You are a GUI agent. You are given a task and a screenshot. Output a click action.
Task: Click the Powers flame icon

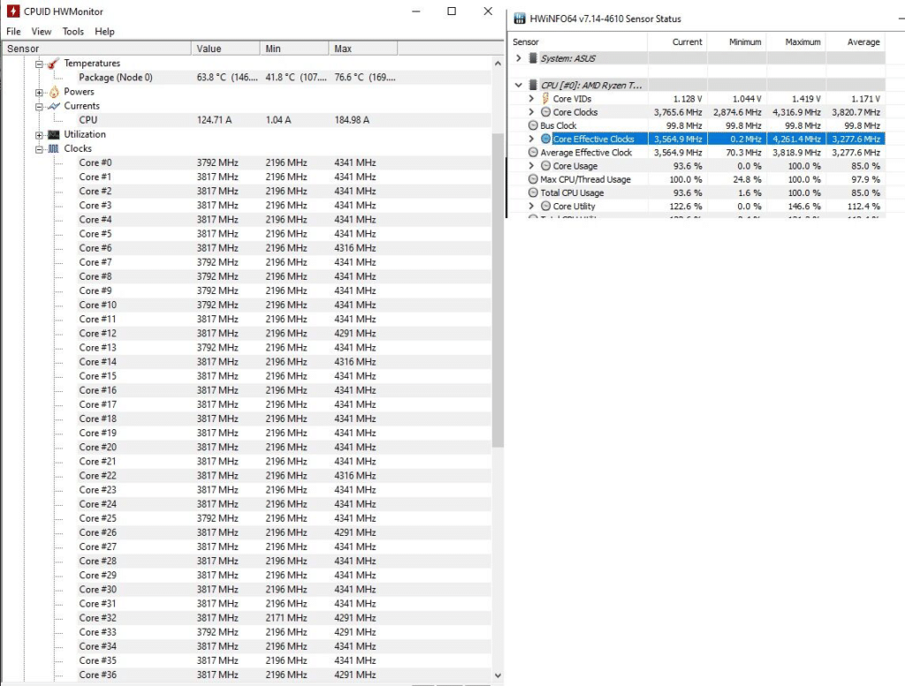tap(54, 92)
